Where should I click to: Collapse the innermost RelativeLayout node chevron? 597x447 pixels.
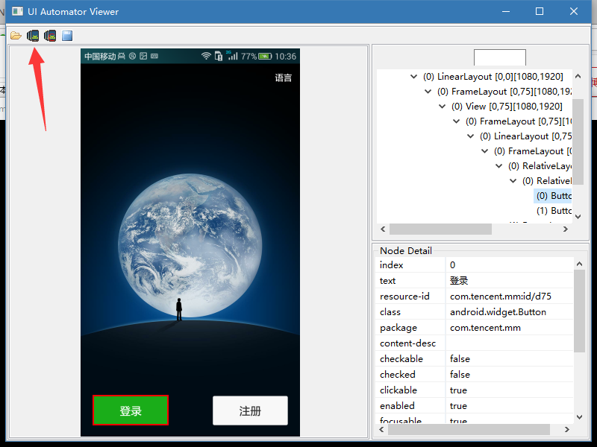513,180
